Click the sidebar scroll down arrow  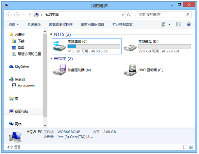(45, 126)
